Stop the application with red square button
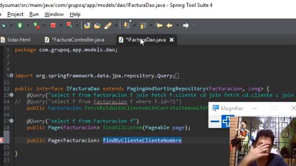Image resolution: width=296 pixels, height=166 pixels. click(53, 25)
